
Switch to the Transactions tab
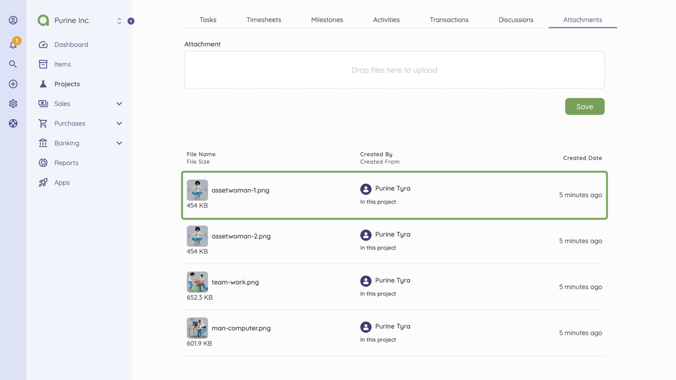pos(449,20)
